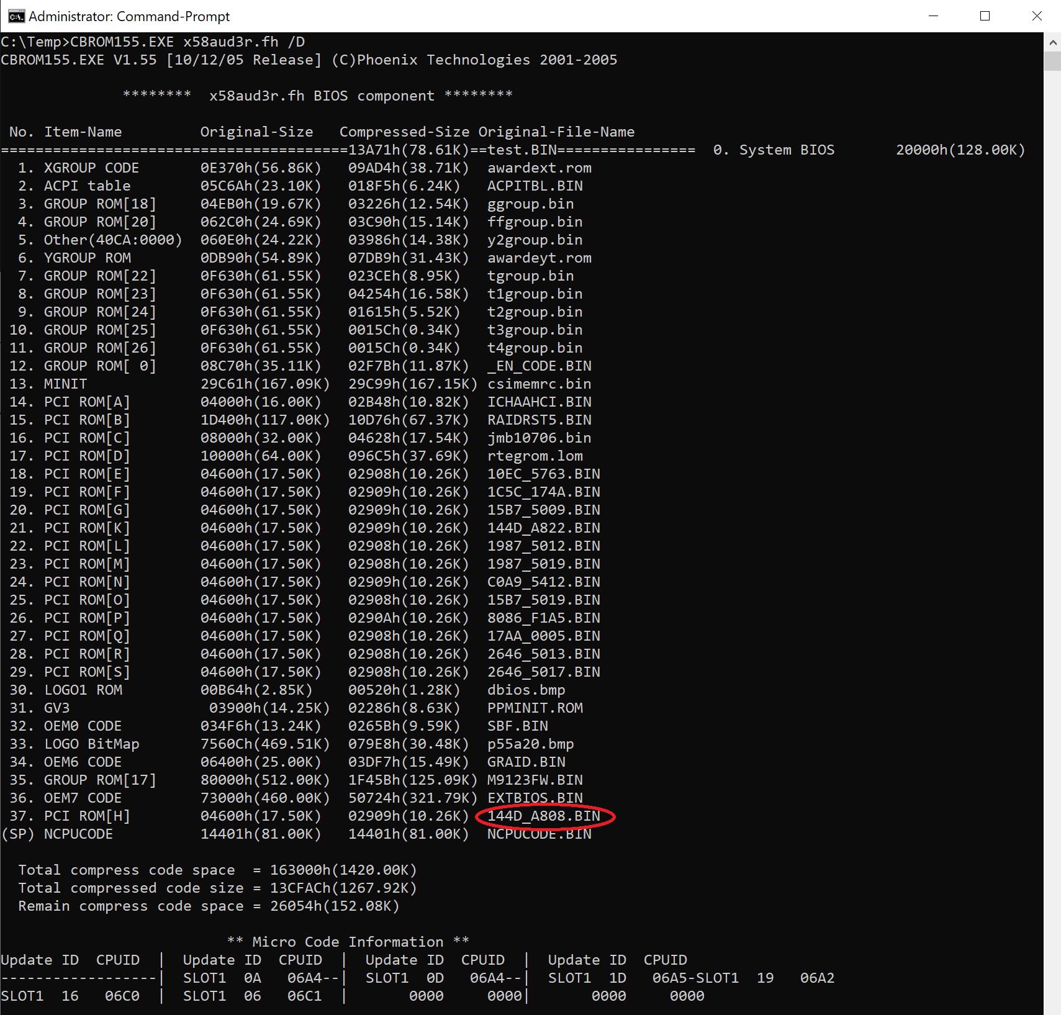
Task: Click value '13CFACh(1267.92K)' compressed size
Action: tap(343, 888)
